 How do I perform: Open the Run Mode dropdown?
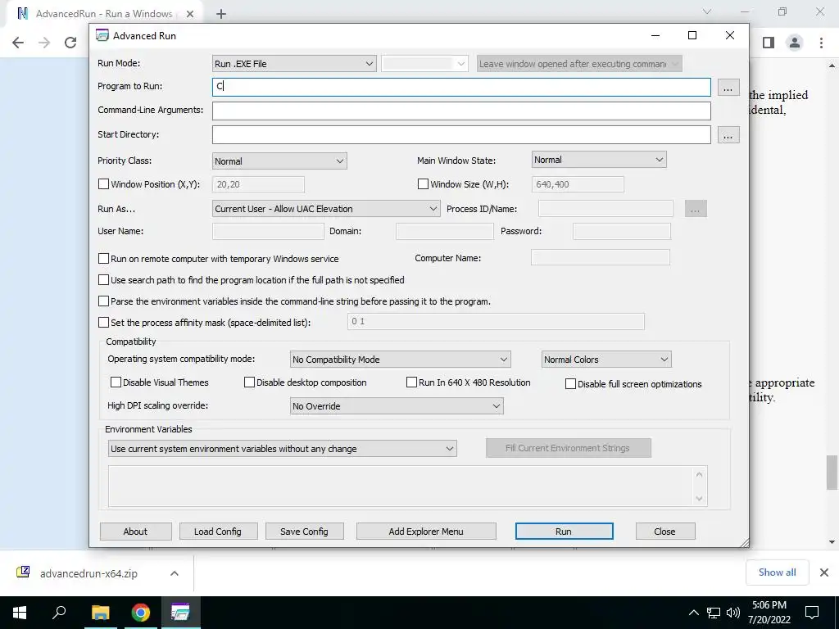[294, 64]
